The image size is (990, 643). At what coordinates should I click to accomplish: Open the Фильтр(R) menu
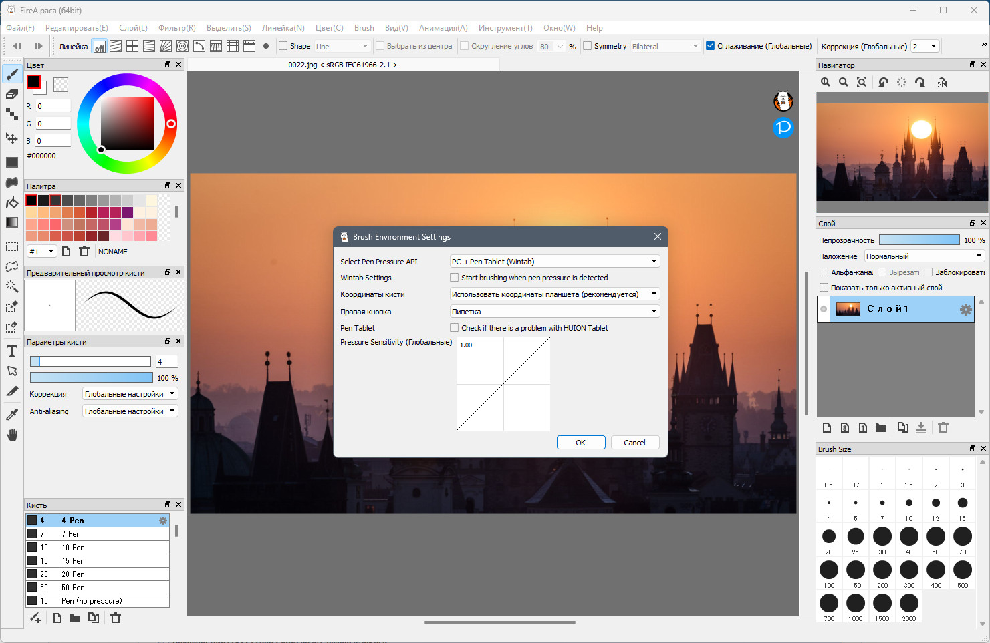click(x=177, y=28)
